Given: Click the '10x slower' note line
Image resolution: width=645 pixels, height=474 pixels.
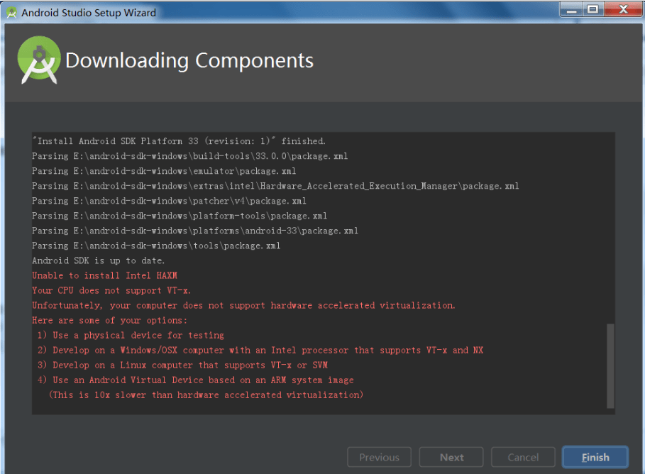Looking at the screenshot, I should [206, 395].
